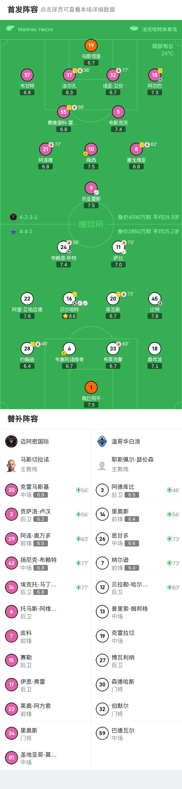Open Vancouver Whitecaps crest in substitutes
182x789 pixels.
pyautogui.click(x=102, y=441)
